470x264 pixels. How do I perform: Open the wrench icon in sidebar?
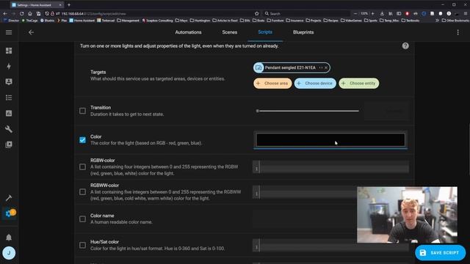9,129
